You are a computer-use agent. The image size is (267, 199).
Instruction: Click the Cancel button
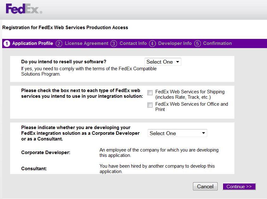pyautogui.click(x=205, y=186)
